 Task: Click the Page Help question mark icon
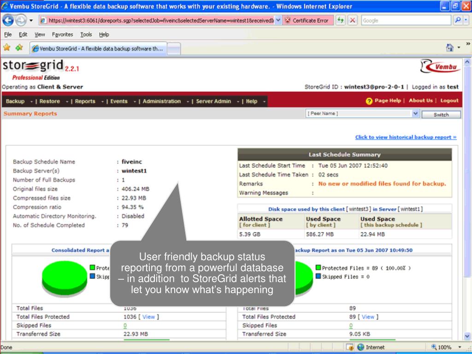point(369,101)
